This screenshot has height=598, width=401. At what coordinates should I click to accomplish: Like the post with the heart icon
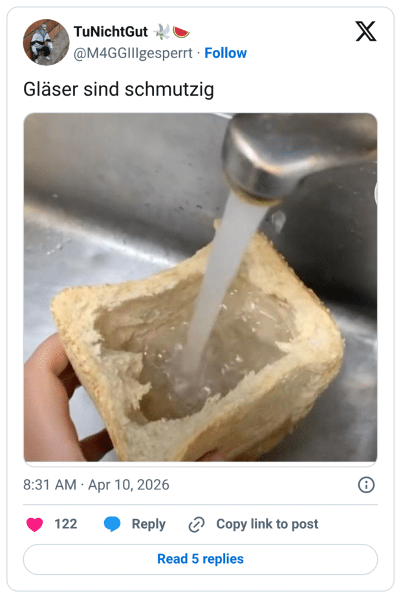click(34, 524)
